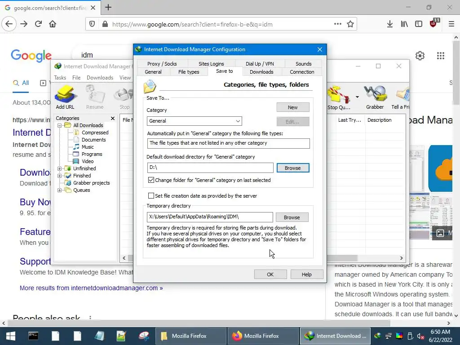Bookmark this page with star icon
The width and height of the screenshot is (460, 345).
tap(350, 24)
